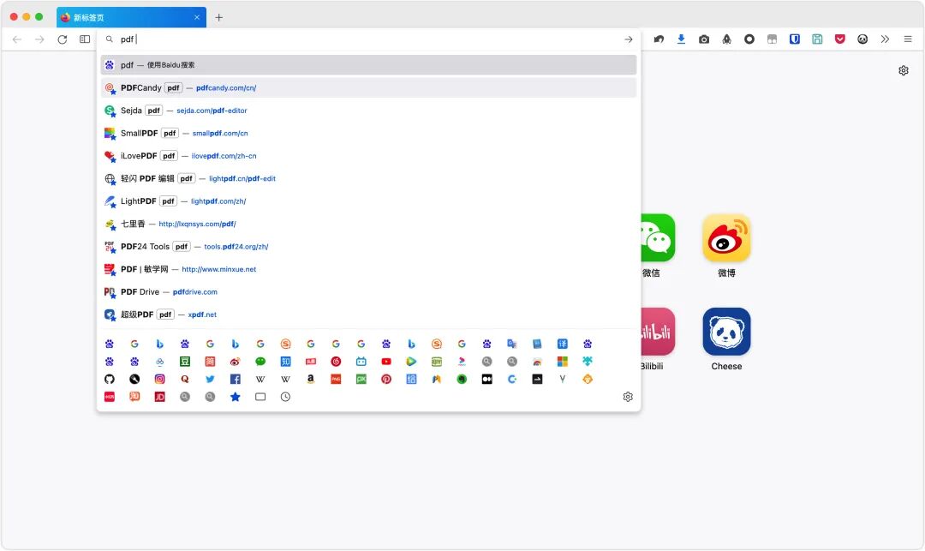Screen dimensions: 925x551
Task: Toggle the sidebar panel button
Action: click(85, 39)
